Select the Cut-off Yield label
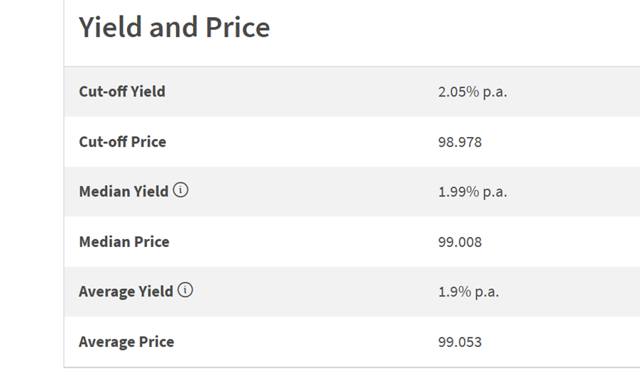This screenshot has height=386, width=640. (122, 92)
